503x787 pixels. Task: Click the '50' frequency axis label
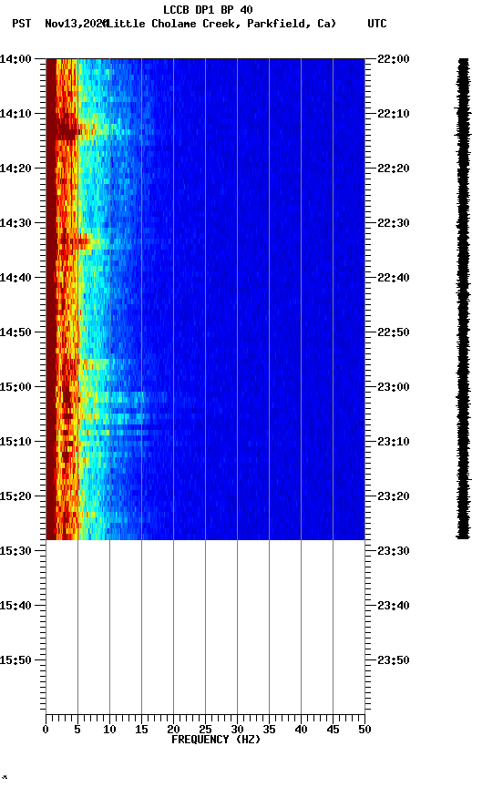[364, 730]
